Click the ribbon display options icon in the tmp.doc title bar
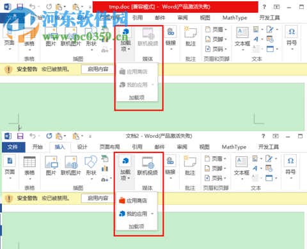The width and height of the screenshot is (307, 249). (x=276, y=7)
